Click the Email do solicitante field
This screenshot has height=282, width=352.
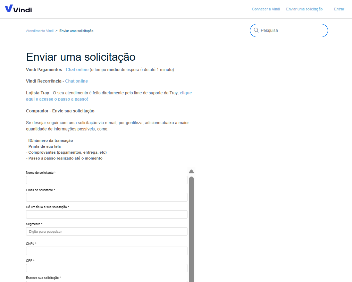(107, 197)
